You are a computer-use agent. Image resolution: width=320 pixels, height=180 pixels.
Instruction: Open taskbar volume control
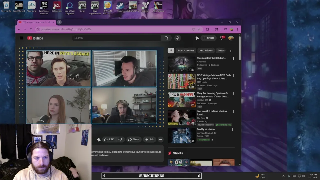[303, 176]
